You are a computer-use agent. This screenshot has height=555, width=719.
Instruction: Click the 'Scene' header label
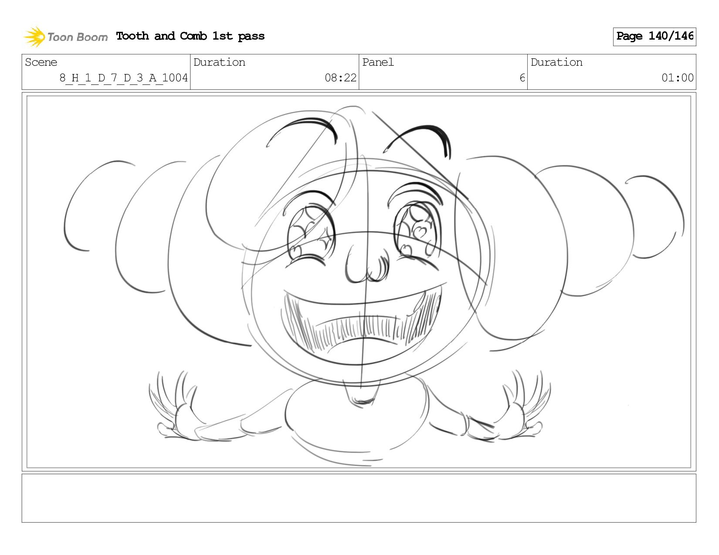41,62
